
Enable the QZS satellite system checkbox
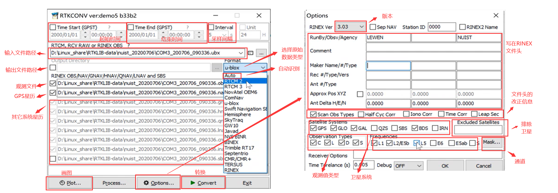374,128
